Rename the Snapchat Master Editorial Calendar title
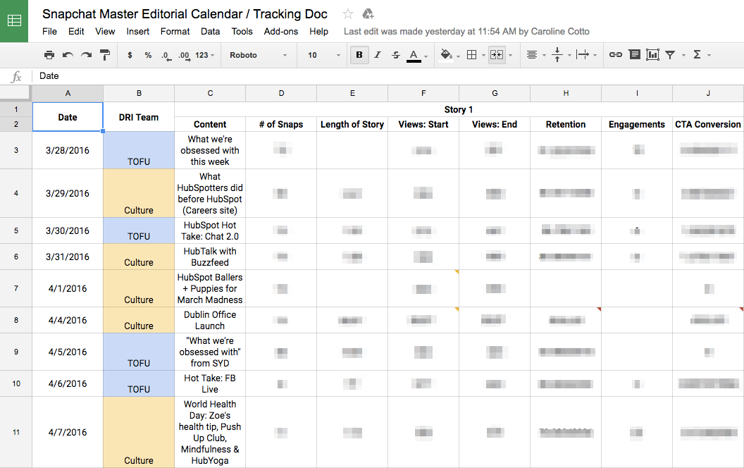 185,14
